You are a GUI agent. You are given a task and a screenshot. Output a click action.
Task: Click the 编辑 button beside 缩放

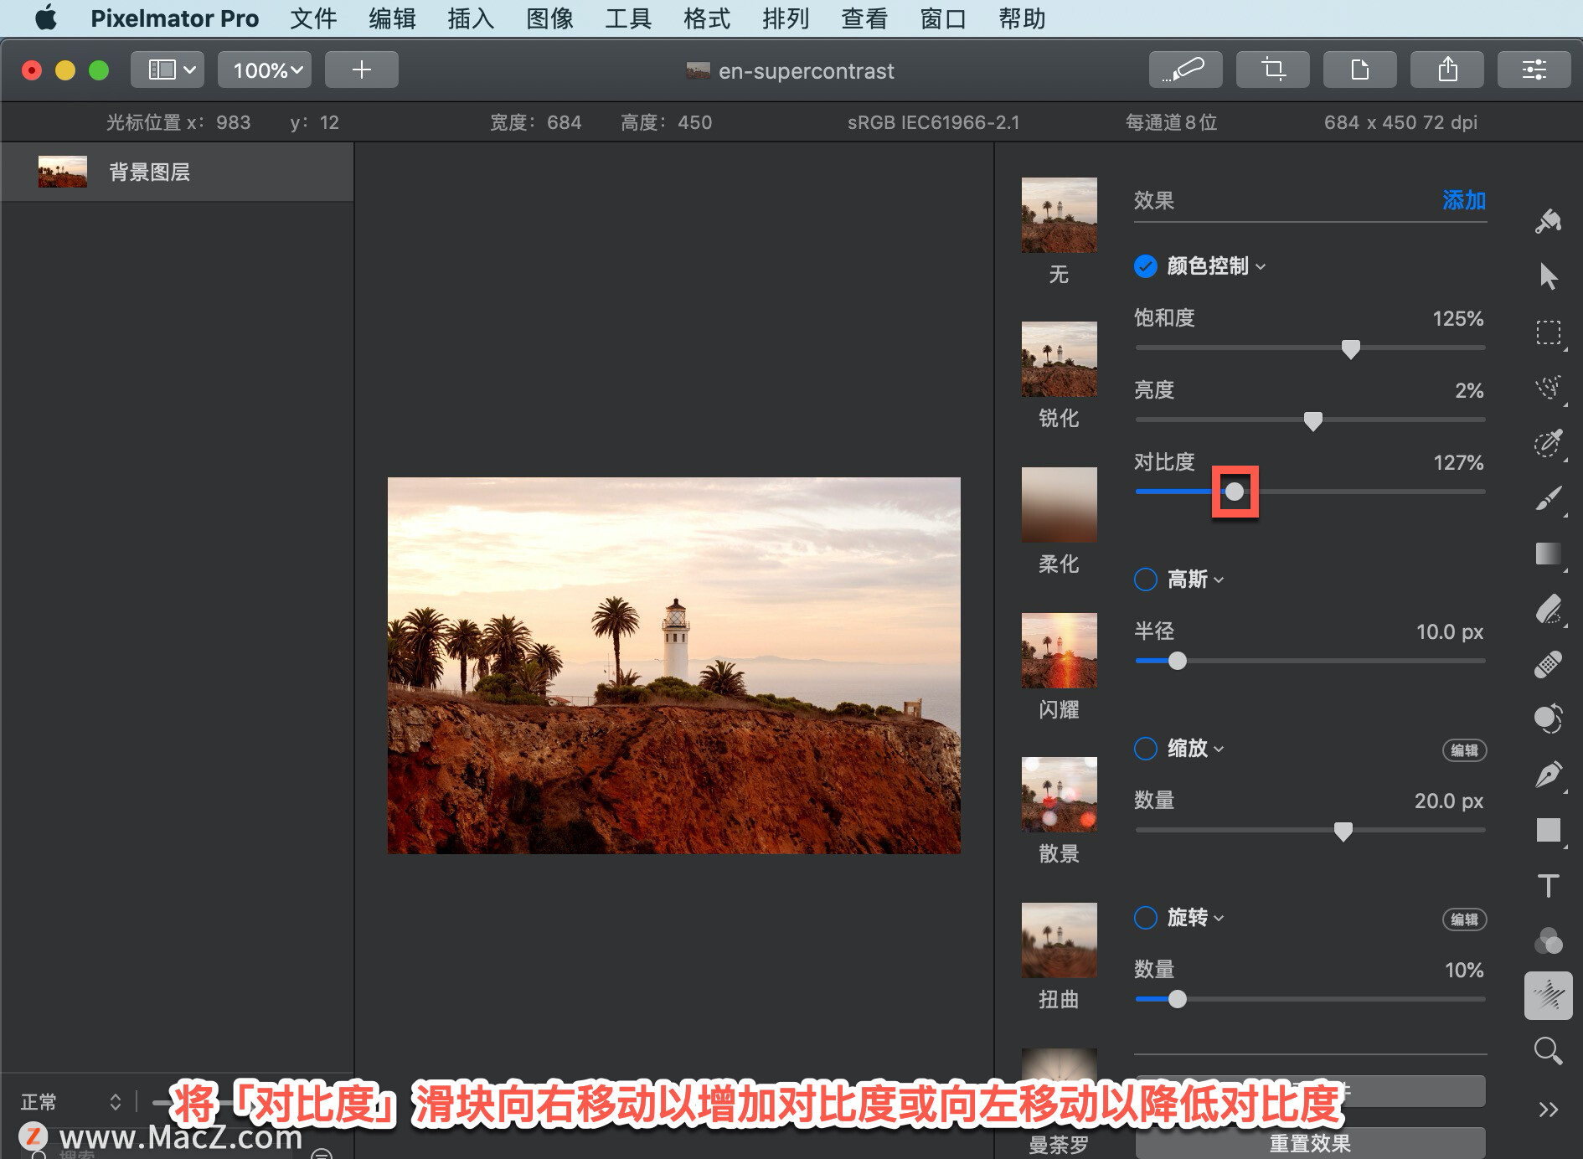1464,750
